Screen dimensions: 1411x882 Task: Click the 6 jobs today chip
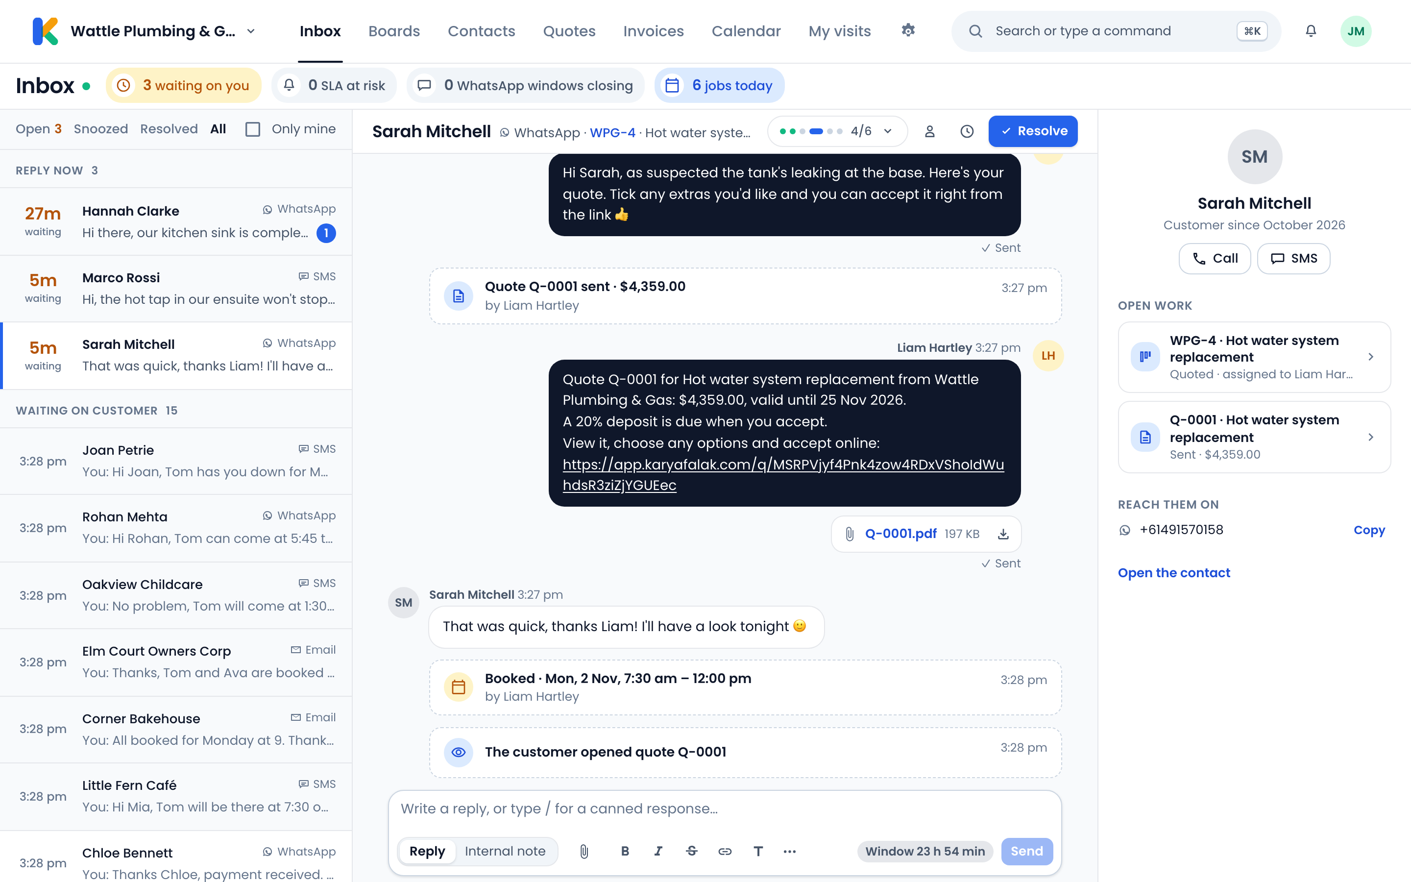point(720,85)
